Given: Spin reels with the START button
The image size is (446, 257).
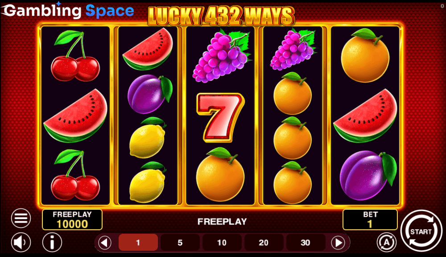Looking at the screenshot, I should point(421,231).
